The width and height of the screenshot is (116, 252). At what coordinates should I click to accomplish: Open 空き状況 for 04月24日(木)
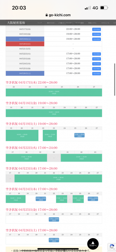coord(97,64)
